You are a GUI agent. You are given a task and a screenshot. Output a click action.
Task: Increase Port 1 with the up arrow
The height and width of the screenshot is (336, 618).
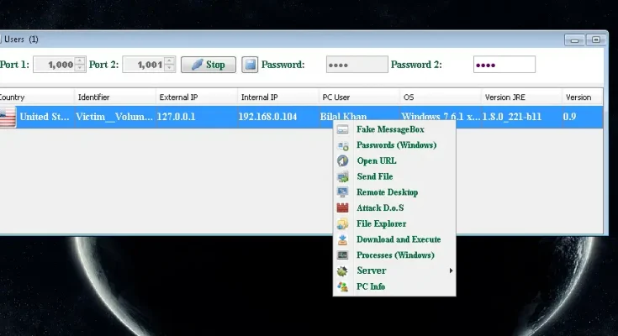80,60
